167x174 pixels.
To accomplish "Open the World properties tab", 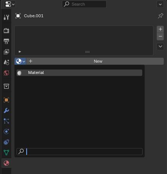I will 6,73.
